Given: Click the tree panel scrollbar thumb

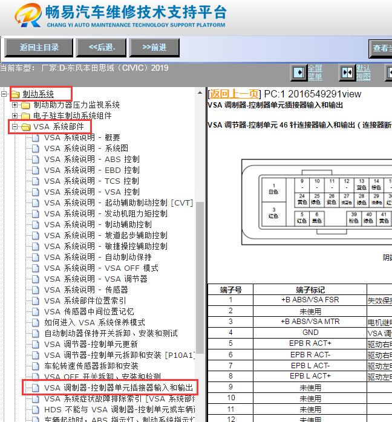Looking at the screenshot, I should [x=200, y=278].
